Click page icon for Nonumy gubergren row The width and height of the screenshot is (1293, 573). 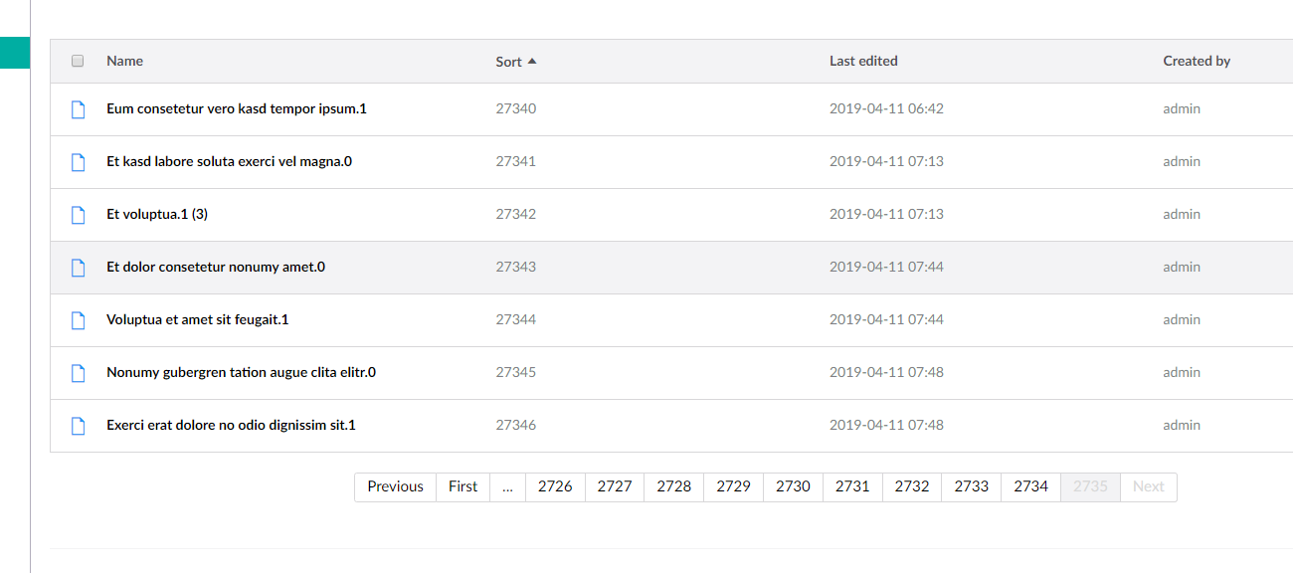click(x=79, y=373)
